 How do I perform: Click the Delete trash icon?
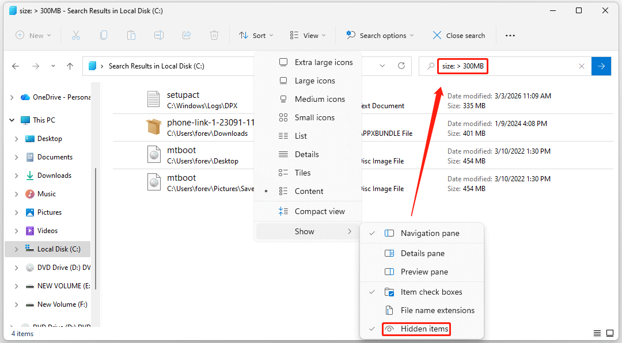(214, 35)
